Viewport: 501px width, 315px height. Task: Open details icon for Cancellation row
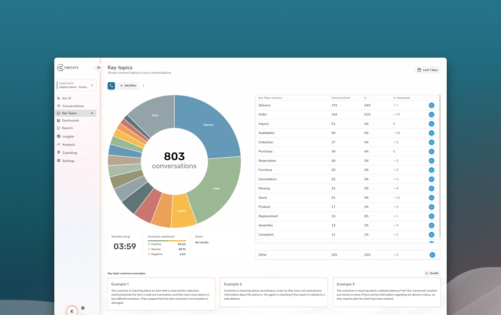(x=431, y=179)
